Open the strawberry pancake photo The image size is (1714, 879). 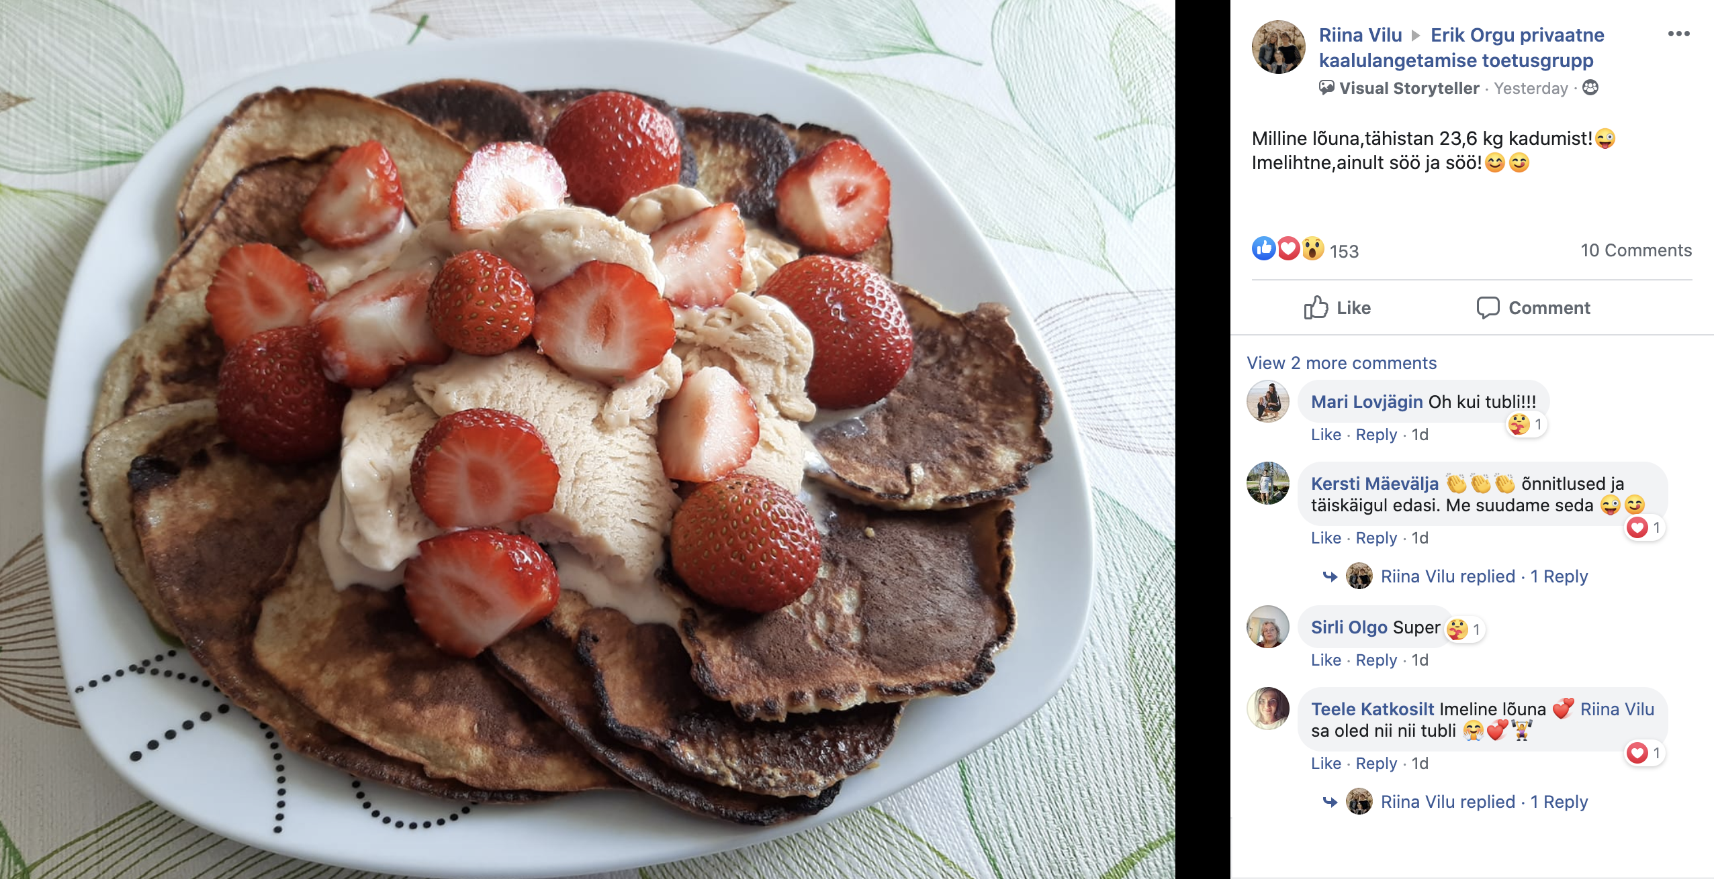pos(588,439)
